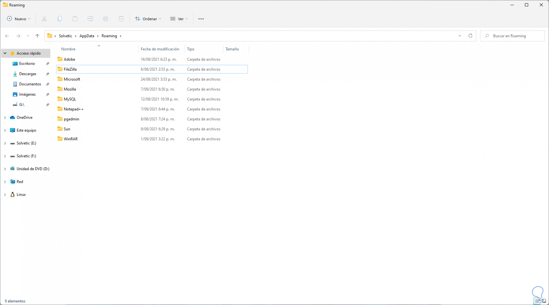Screen dimensions: 549x305
Task: Click the Adobe folder icon
Action: click(x=60, y=59)
